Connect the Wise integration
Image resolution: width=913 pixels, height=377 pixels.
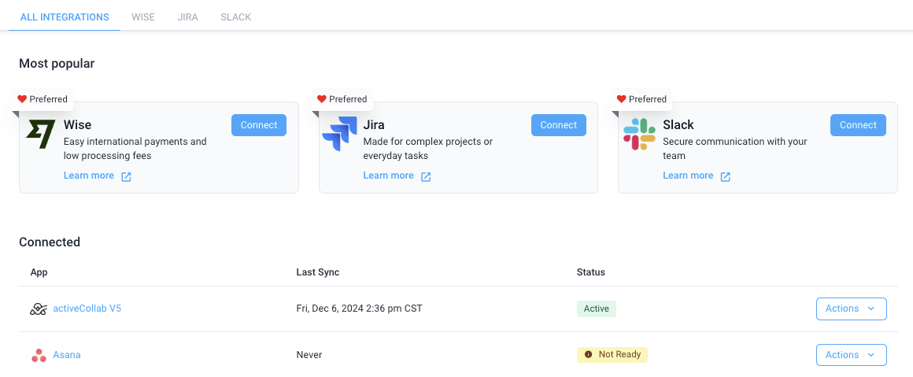(259, 125)
